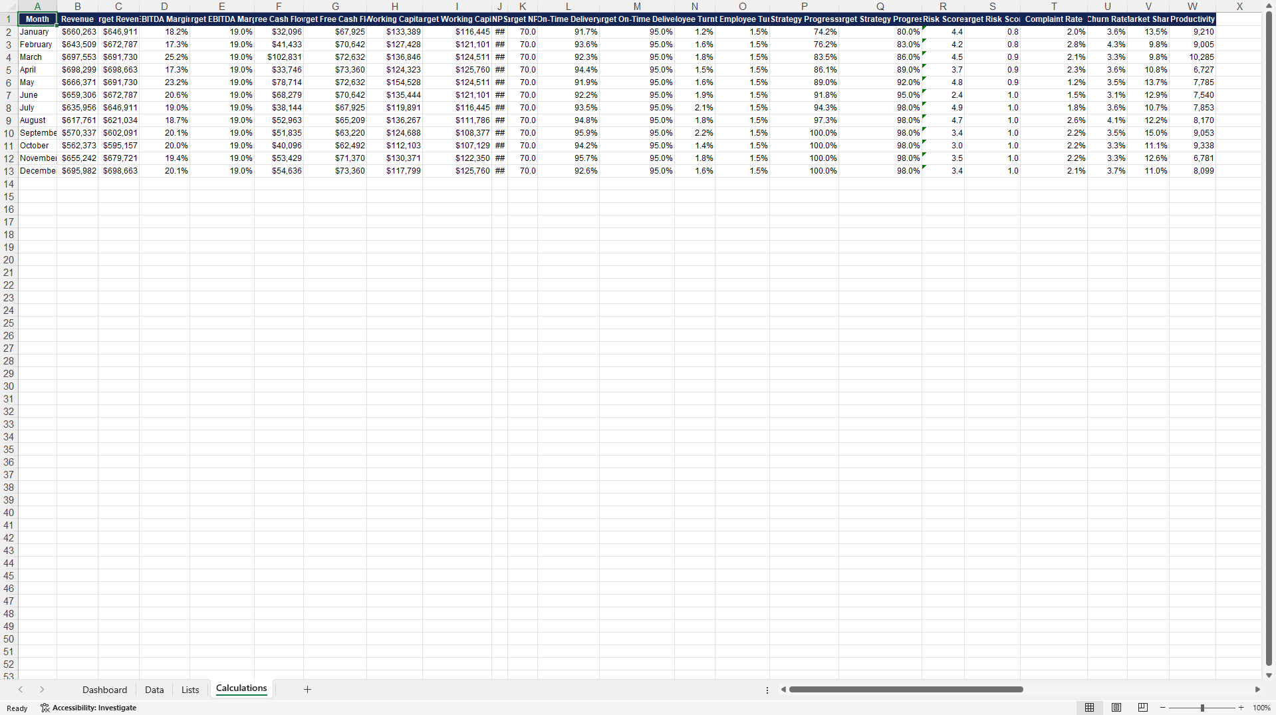Screen dimensions: 1276x715
Task: Select employee turnover cell 2.2%
Action: [x=695, y=133]
